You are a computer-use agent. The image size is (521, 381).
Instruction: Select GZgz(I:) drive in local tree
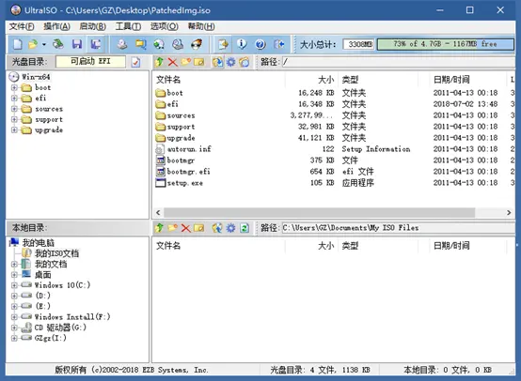[x=51, y=338]
